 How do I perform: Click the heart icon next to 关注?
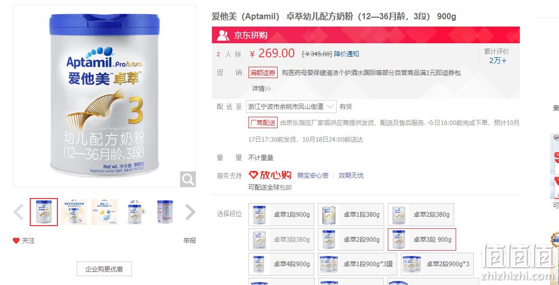click(16, 241)
